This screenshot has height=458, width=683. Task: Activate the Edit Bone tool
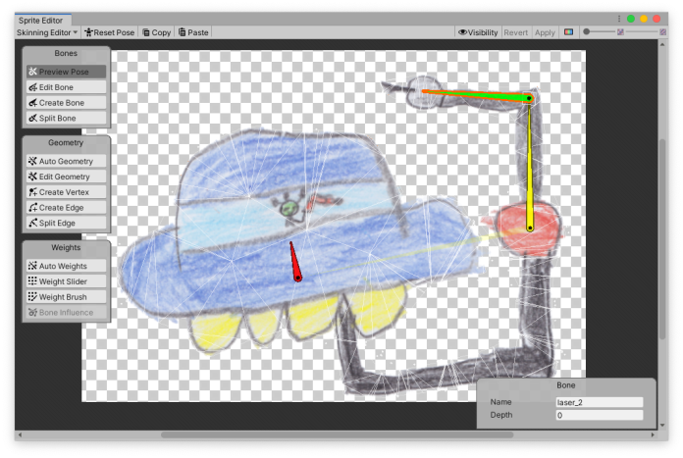[x=65, y=87]
